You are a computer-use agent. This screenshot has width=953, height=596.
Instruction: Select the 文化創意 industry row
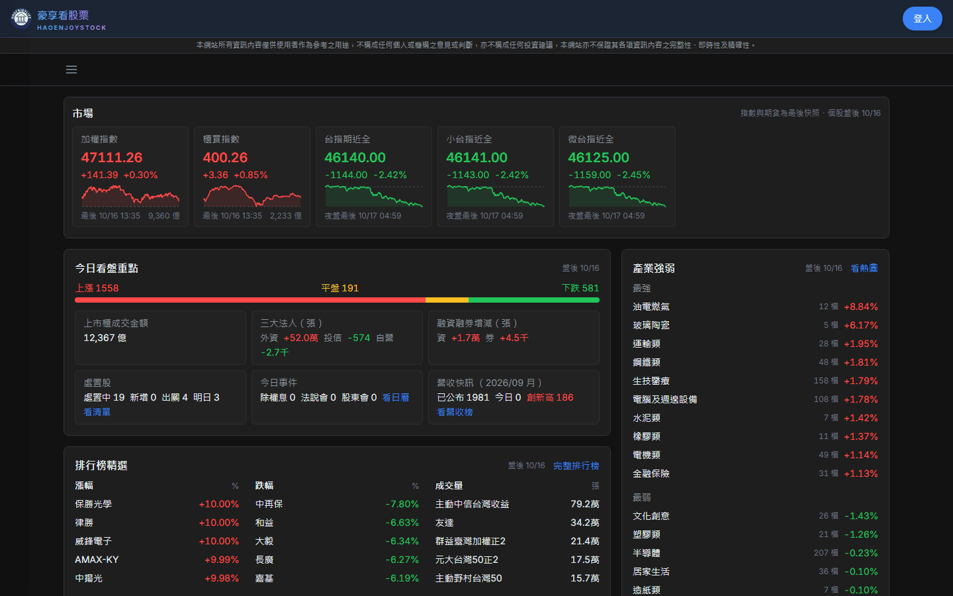(x=755, y=516)
